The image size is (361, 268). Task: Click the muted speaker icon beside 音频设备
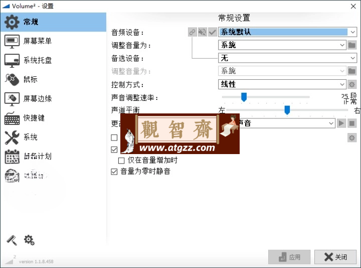click(203, 32)
